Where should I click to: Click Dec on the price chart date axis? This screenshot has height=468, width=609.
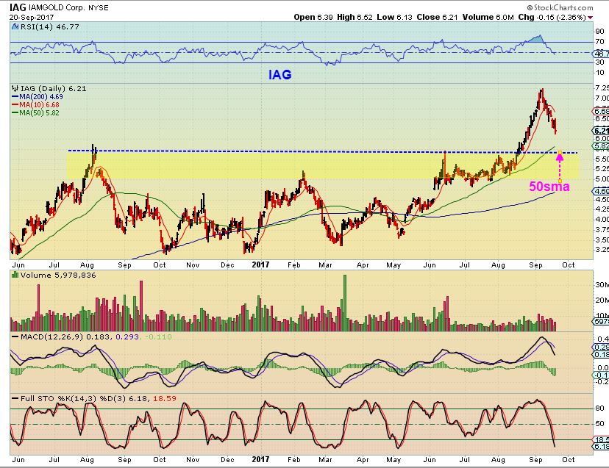[x=227, y=264]
